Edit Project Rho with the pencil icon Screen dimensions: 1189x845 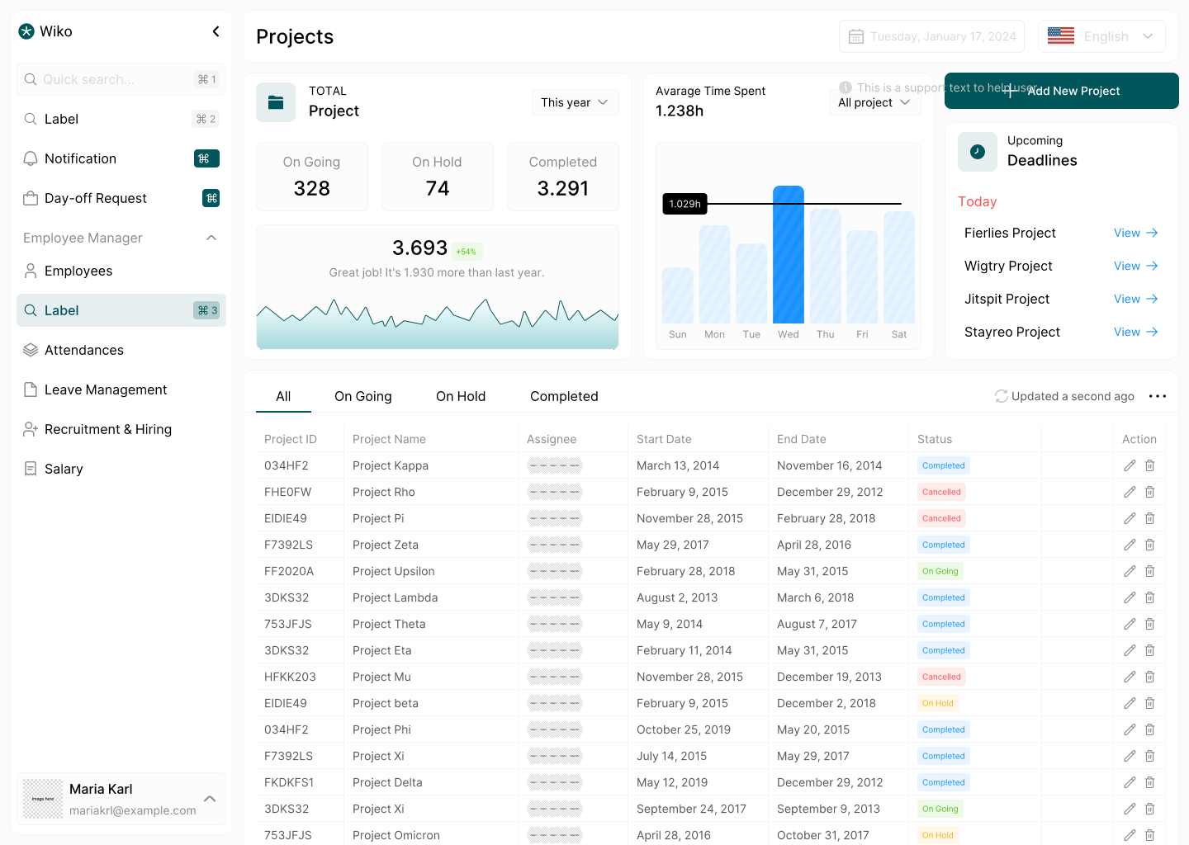(1130, 492)
